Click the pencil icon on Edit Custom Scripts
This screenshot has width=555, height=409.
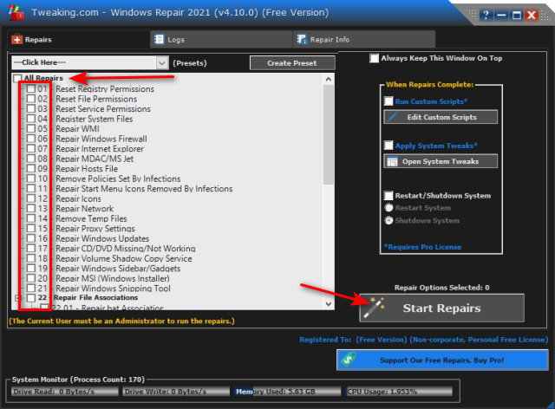point(393,117)
